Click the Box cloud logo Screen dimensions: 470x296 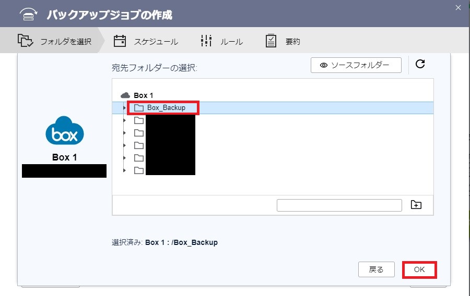(64, 131)
